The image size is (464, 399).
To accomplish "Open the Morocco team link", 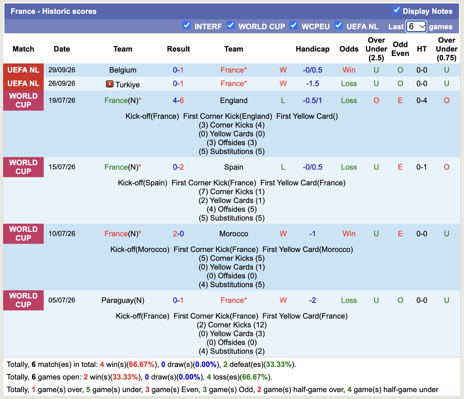I will [234, 234].
